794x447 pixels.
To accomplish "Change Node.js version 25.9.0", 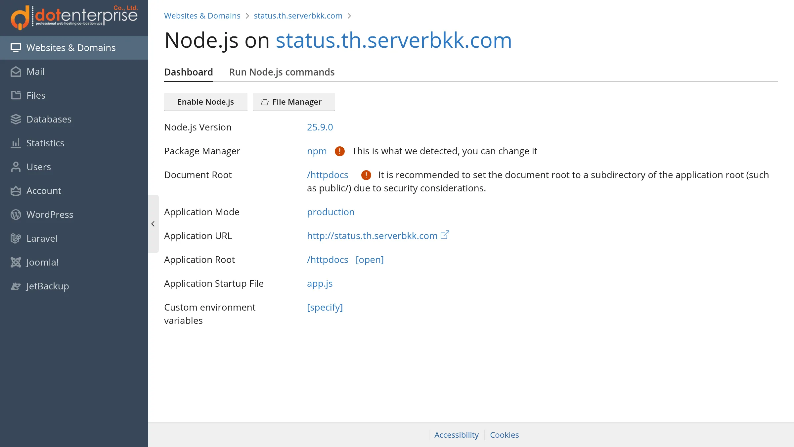I will [x=320, y=127].
